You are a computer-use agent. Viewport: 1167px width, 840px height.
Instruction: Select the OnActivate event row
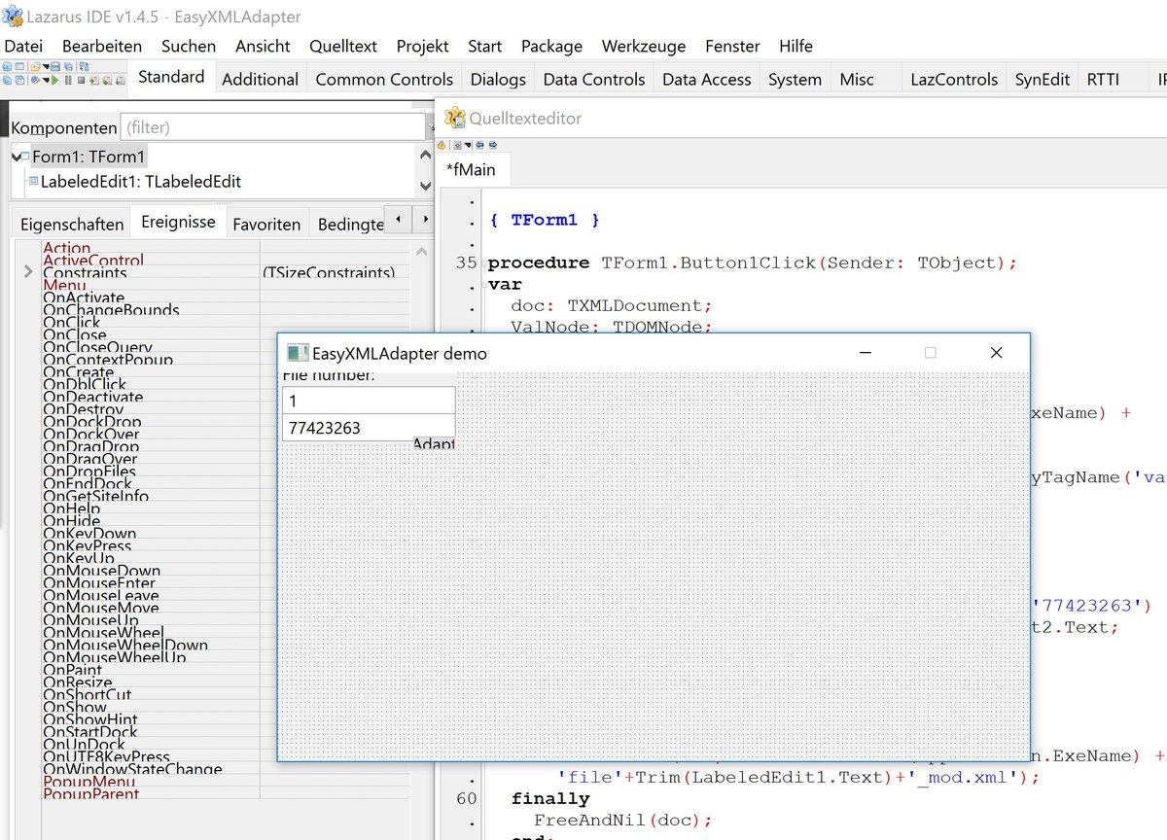point(224,298)
